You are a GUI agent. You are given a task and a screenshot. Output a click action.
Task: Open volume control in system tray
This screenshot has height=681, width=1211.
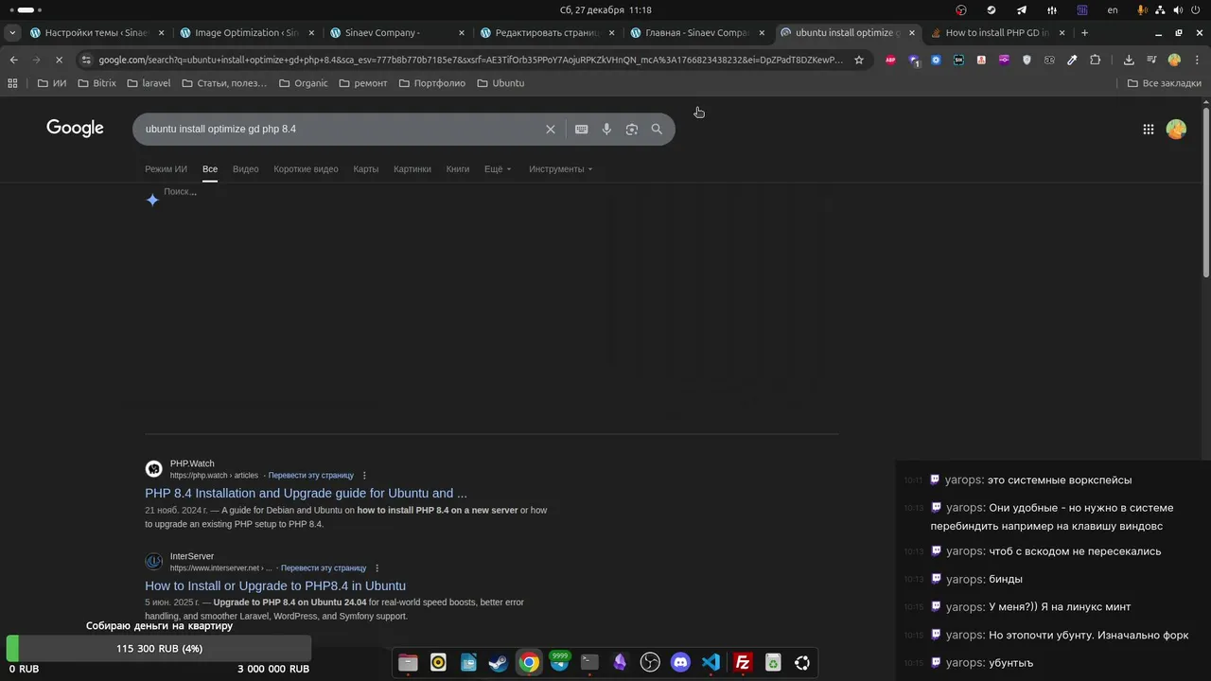point(1178,9)
